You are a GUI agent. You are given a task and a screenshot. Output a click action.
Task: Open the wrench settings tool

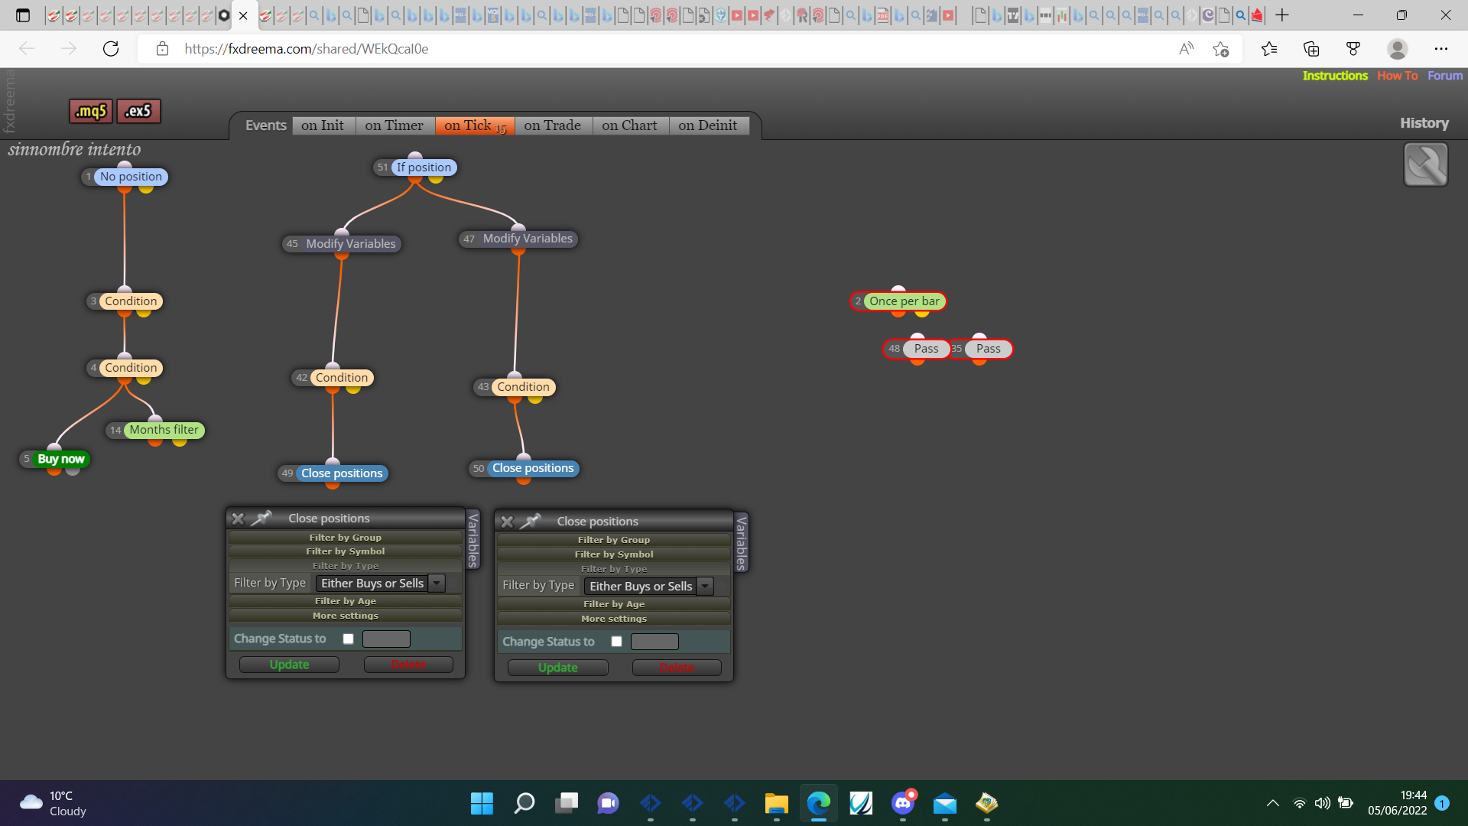tap(1425, 164)
